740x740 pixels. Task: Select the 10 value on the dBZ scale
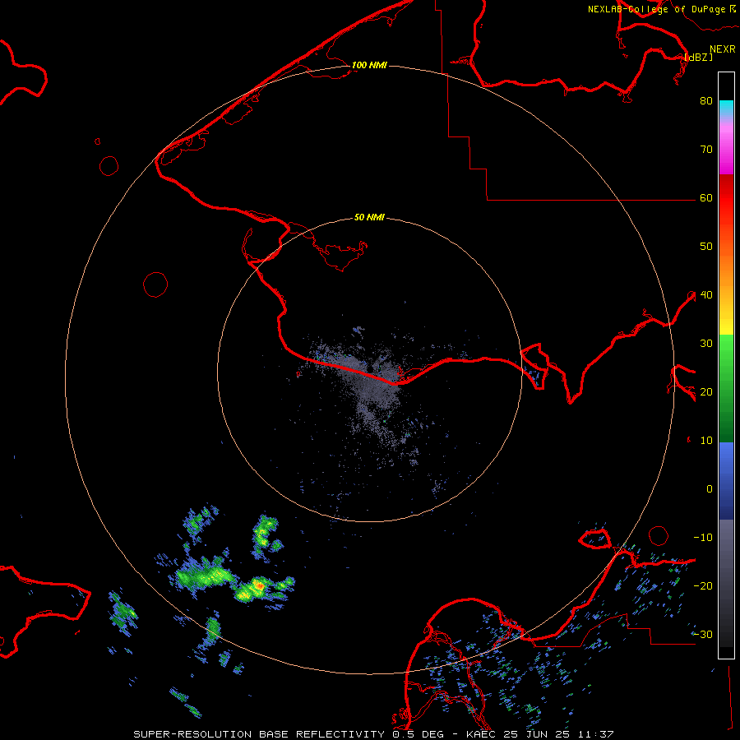706,441
